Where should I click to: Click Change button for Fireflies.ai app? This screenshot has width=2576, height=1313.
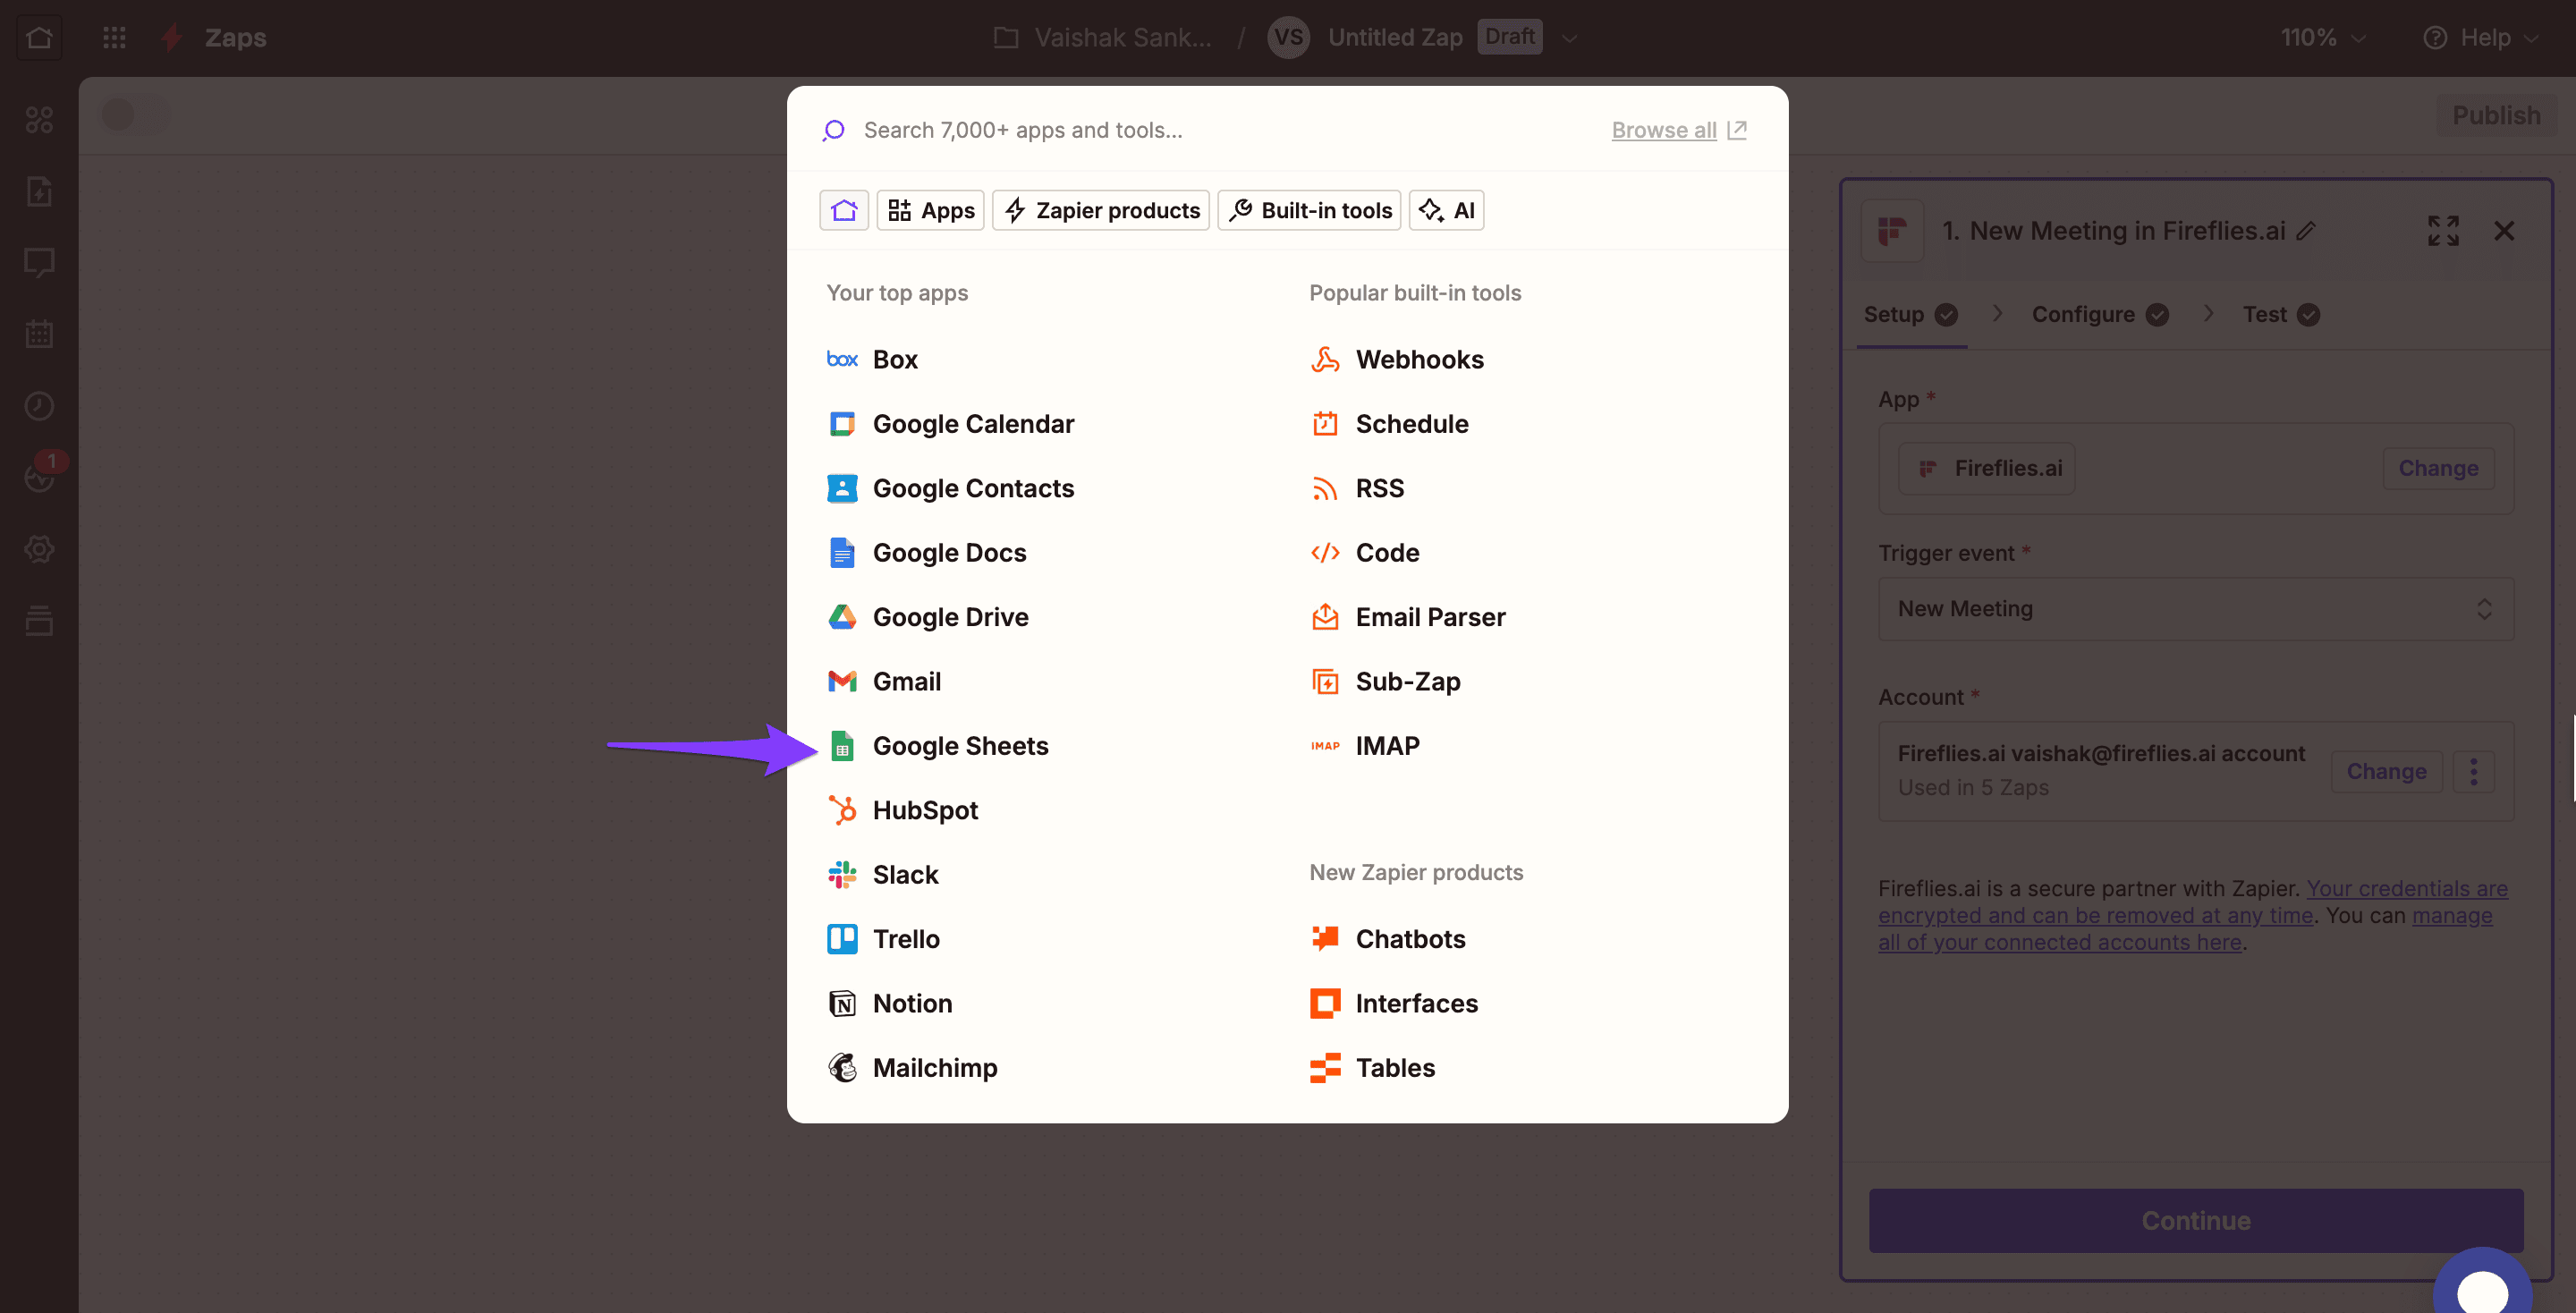click(x=2438, y=468)
